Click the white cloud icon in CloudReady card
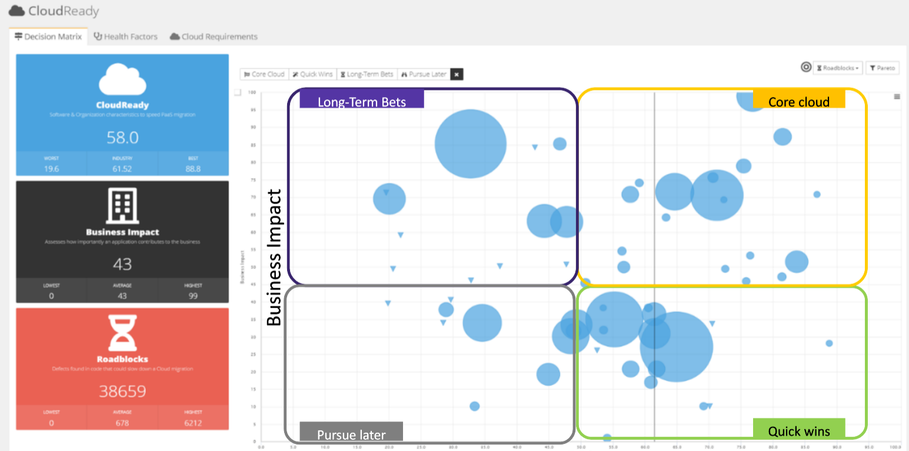This screenshot has height=451, width=909. [x=122, y=79]
